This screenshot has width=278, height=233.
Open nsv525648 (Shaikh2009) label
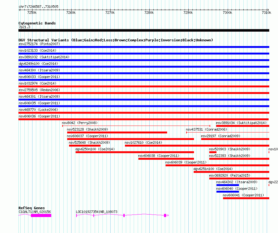[x=89, y=142]
